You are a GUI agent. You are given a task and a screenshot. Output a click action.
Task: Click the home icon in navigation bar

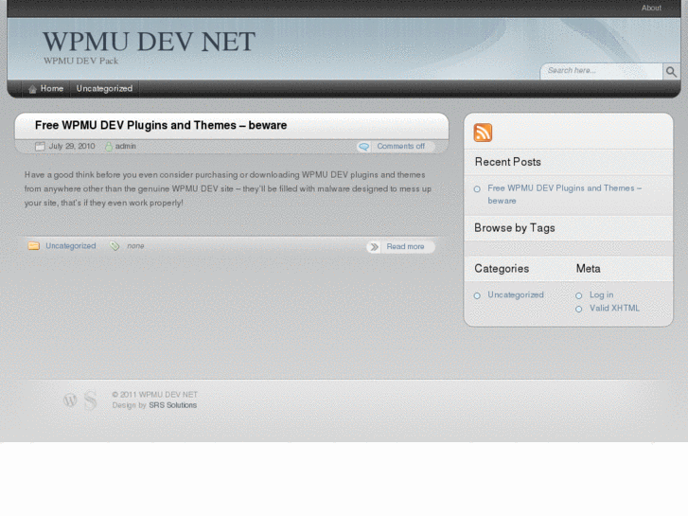pos(32,89)
